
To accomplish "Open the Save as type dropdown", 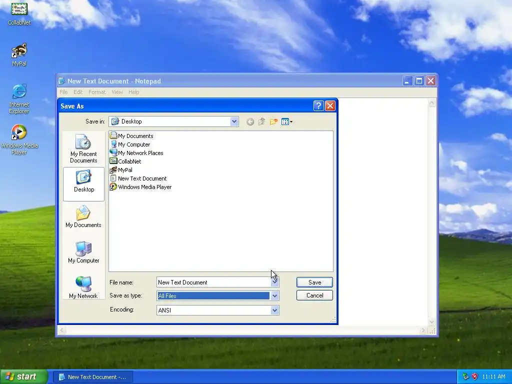I will coord(274,296).
